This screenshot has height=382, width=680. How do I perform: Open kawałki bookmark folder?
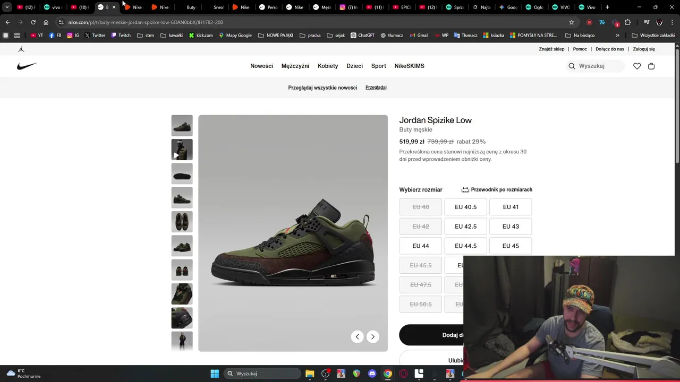[172, 35]
